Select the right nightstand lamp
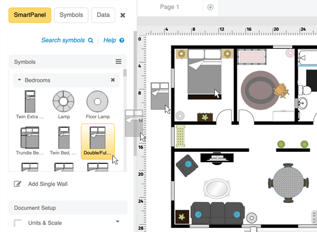The height and width of the screenshot is (232, 317). tap(228, 54)
